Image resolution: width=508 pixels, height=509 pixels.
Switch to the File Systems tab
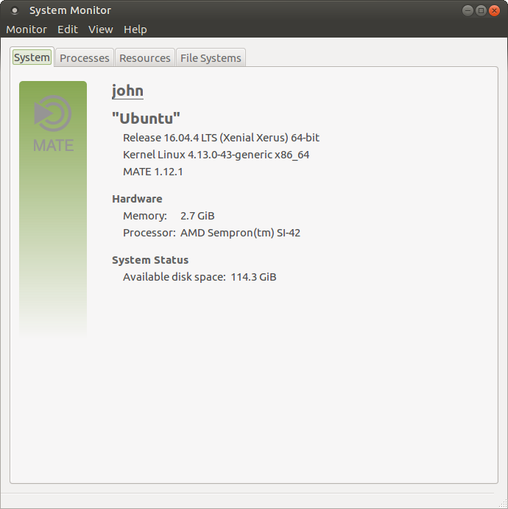coord(211,58)
